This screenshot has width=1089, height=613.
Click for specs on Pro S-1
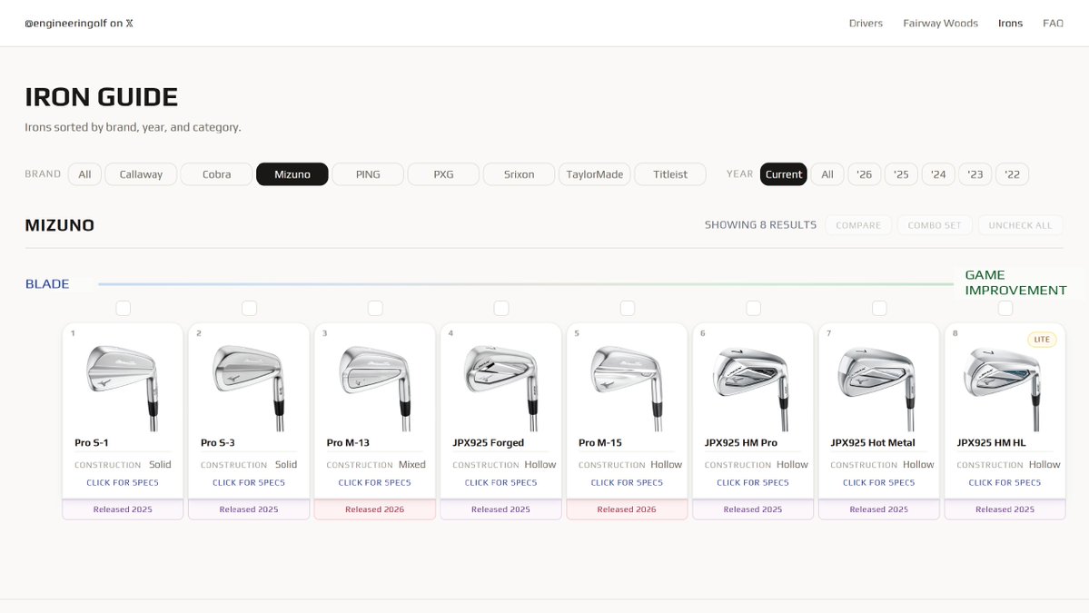click(x=123, y=482)
